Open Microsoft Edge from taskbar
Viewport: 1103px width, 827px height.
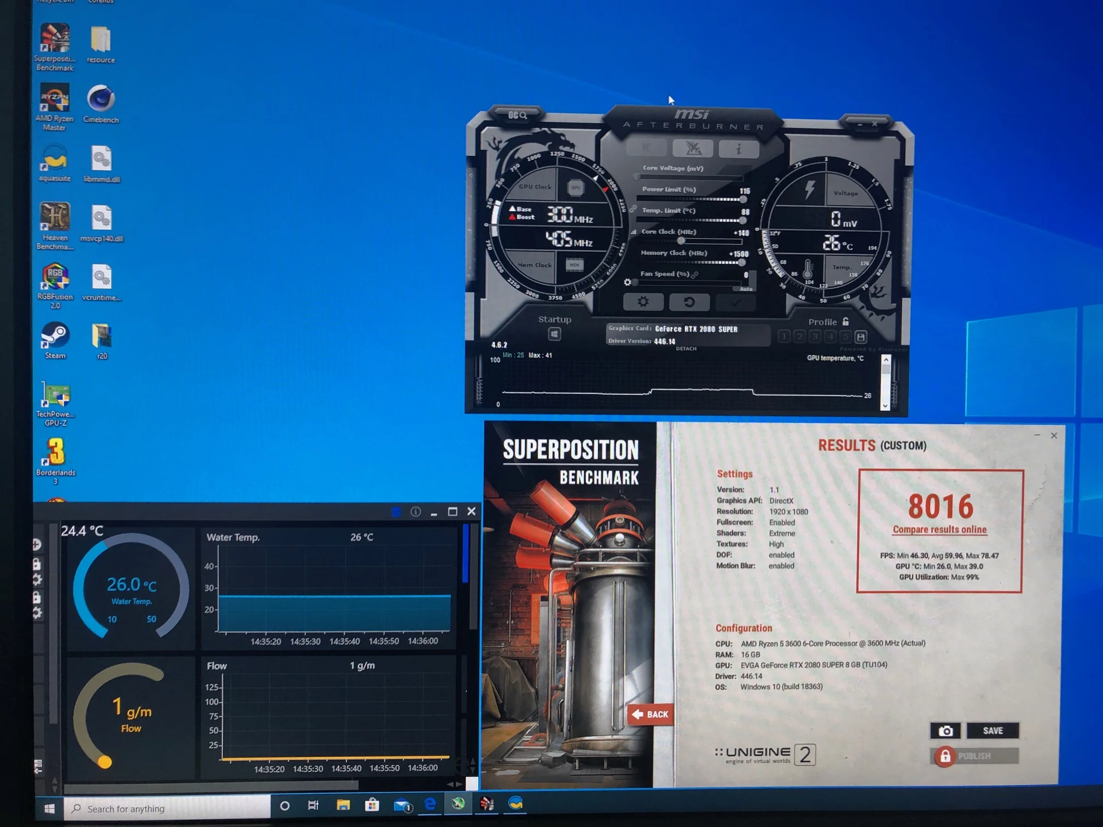(x=430, y=803)
